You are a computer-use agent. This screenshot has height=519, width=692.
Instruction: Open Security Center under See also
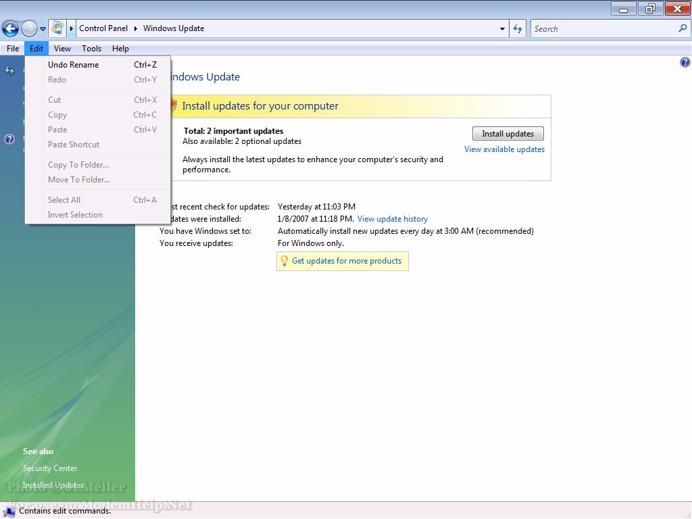50,468
